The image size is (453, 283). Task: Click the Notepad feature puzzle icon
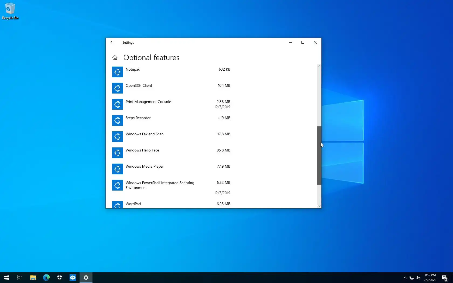[118, 72]
